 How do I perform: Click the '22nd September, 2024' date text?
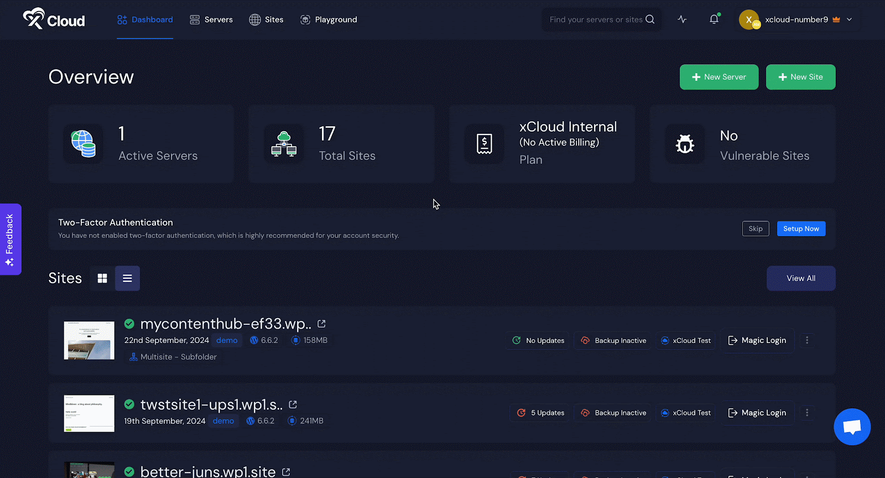click(x=166, y=340)
